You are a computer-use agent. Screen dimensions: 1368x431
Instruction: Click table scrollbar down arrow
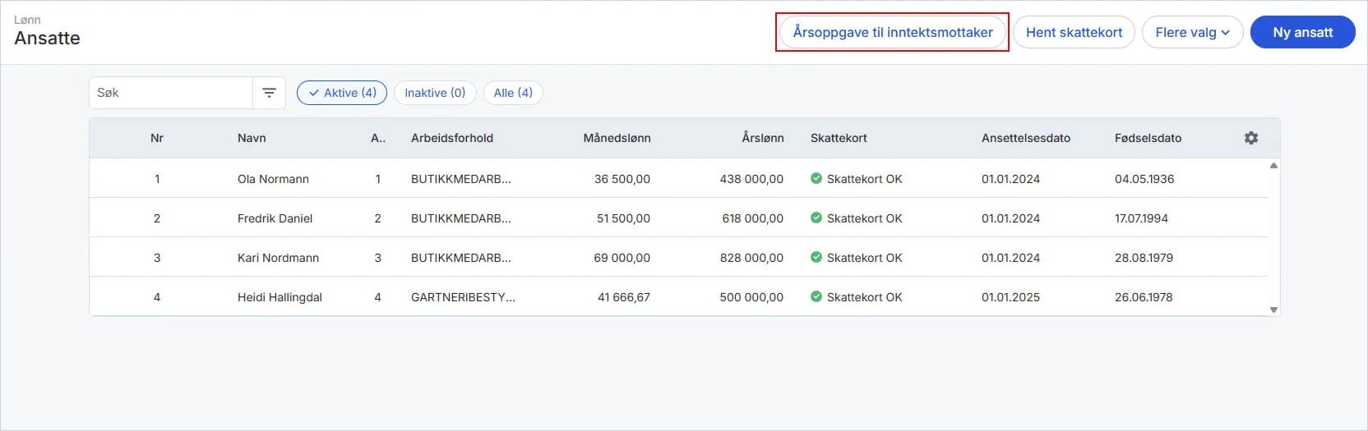tap(1273, 309)
